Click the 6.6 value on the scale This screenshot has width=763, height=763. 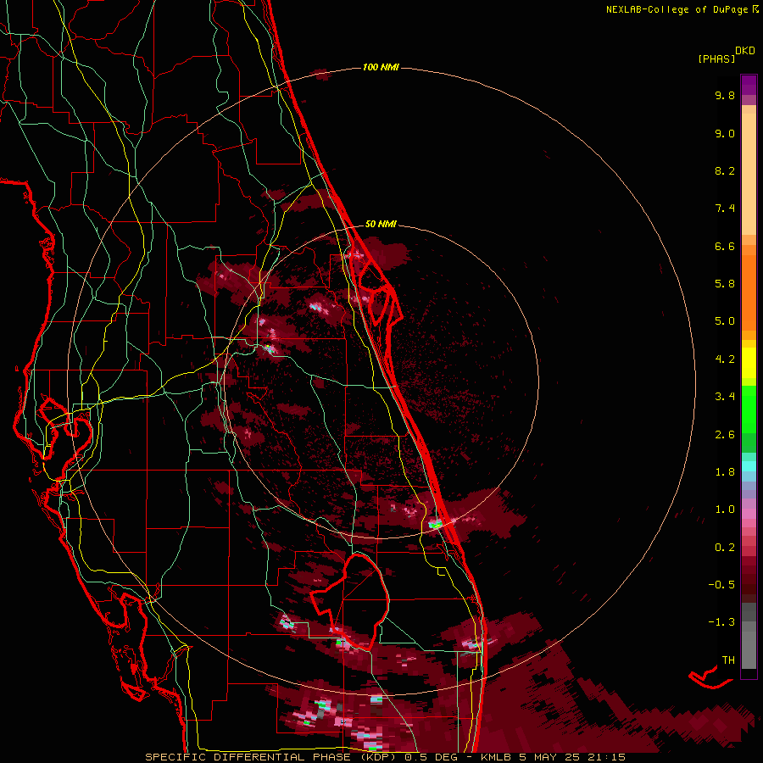point(725,246)
